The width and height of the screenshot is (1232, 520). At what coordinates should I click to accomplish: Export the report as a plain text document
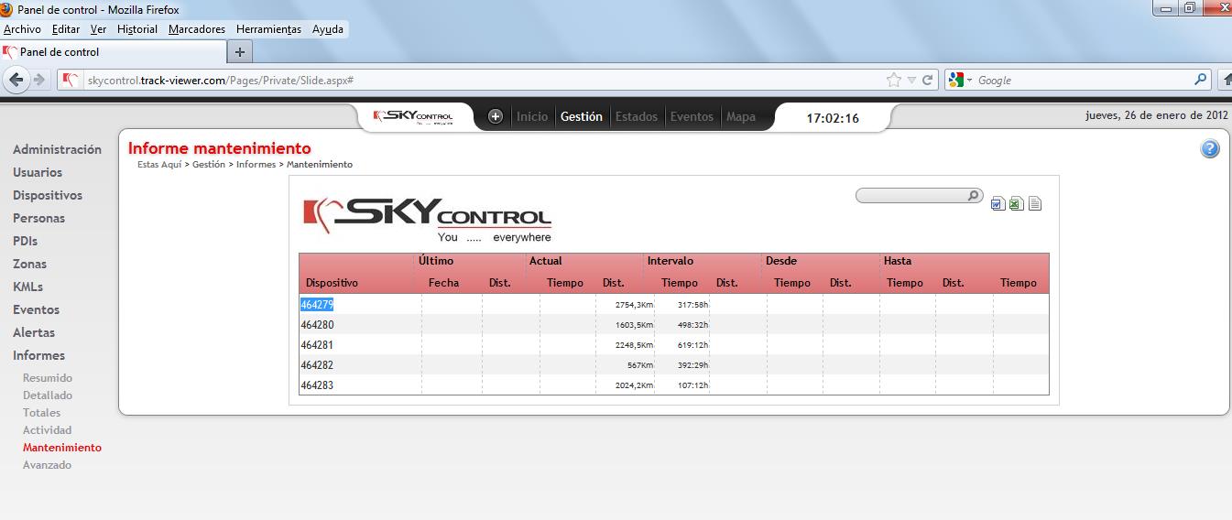(1035, 203)
